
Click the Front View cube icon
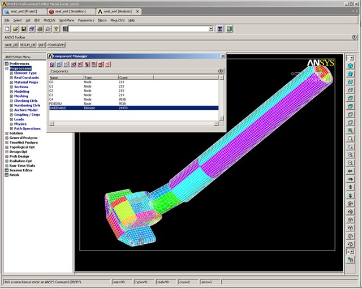[351, 82]
